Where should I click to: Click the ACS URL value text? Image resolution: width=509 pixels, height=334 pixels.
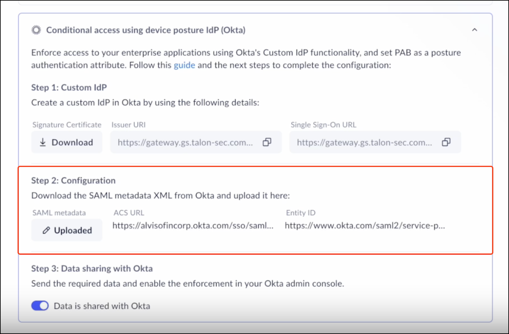pos(193,226)
